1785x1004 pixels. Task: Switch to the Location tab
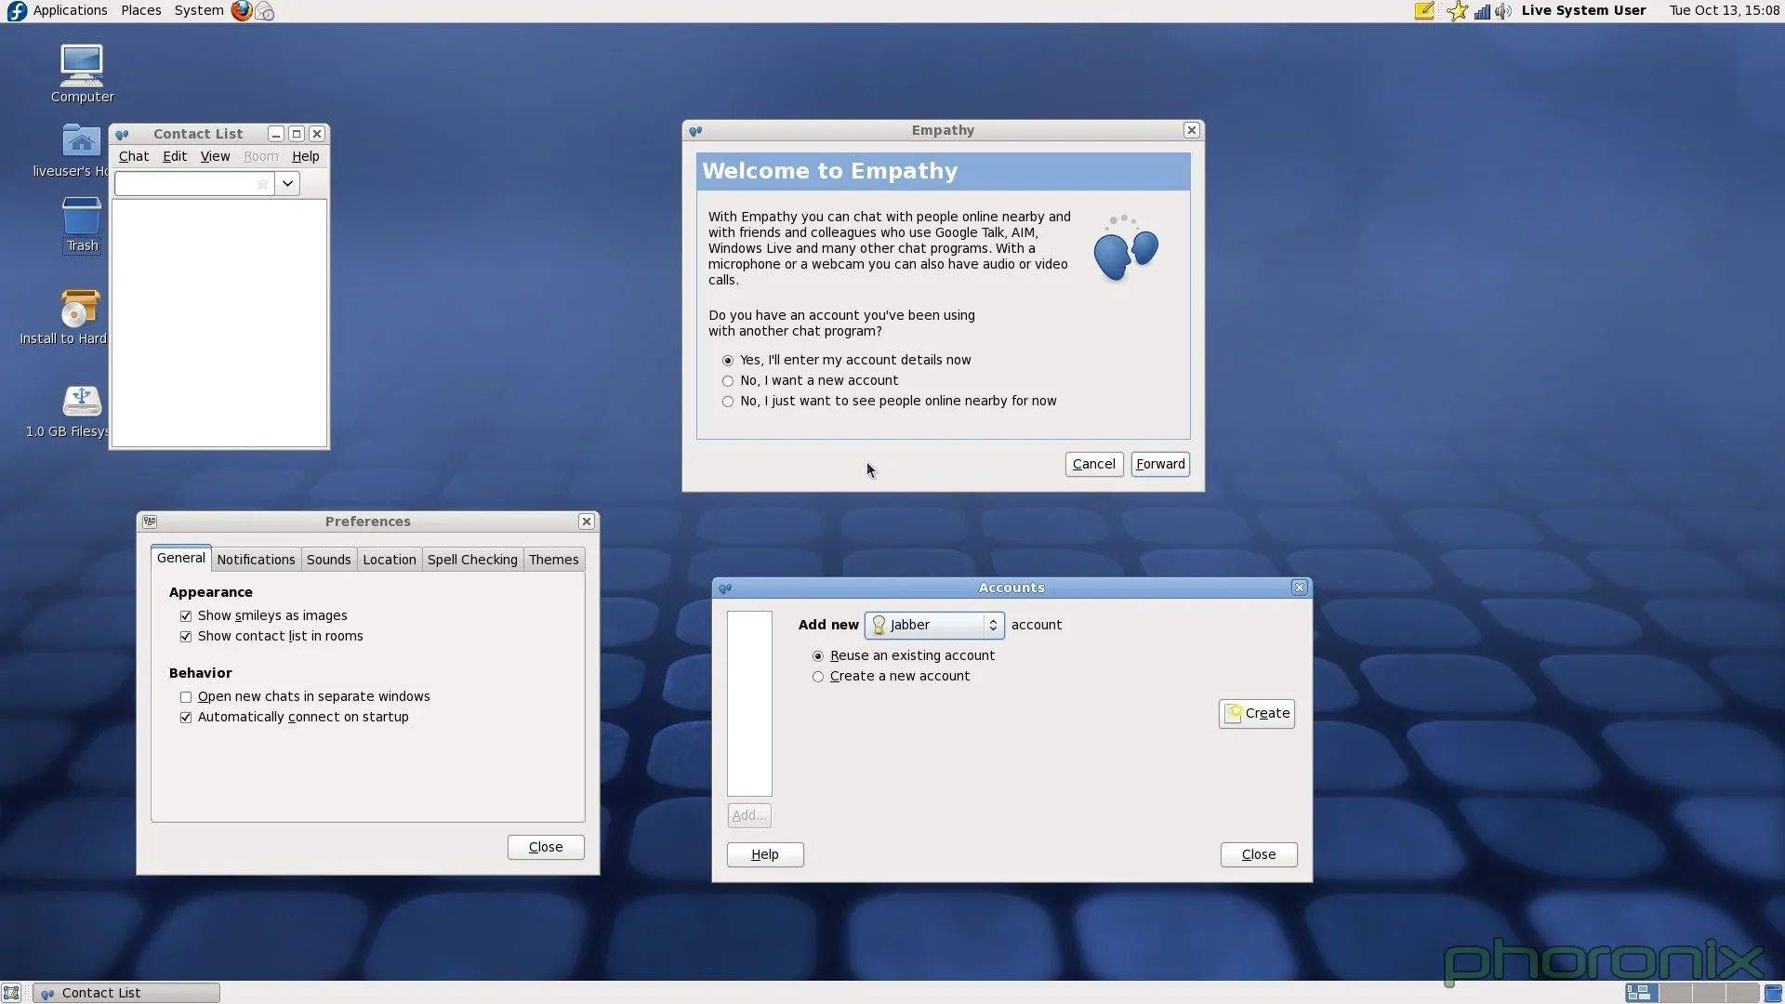point(389,560)
